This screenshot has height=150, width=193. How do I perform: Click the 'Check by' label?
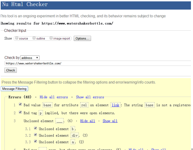pos(12,58)
